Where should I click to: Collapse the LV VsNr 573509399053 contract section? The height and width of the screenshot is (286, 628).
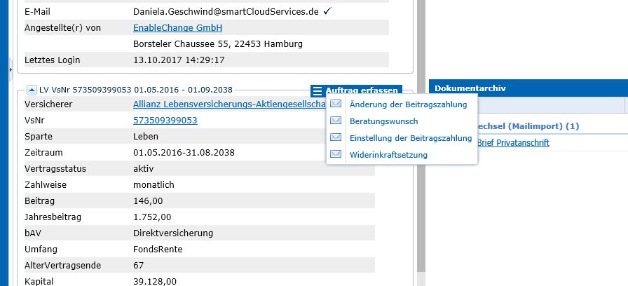pyautogui.click(x=32, y=90)
